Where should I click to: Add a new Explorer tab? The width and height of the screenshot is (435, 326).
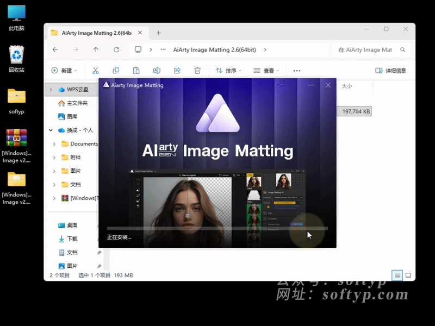(158, 33)
